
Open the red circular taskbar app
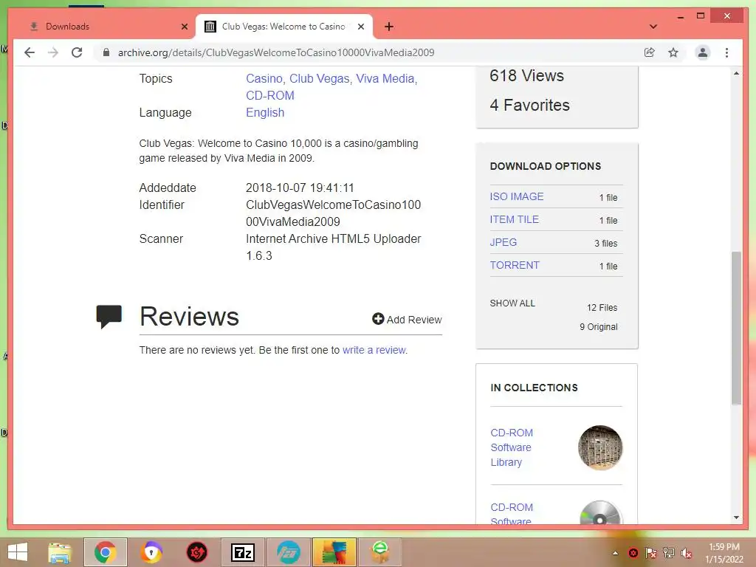196,552
